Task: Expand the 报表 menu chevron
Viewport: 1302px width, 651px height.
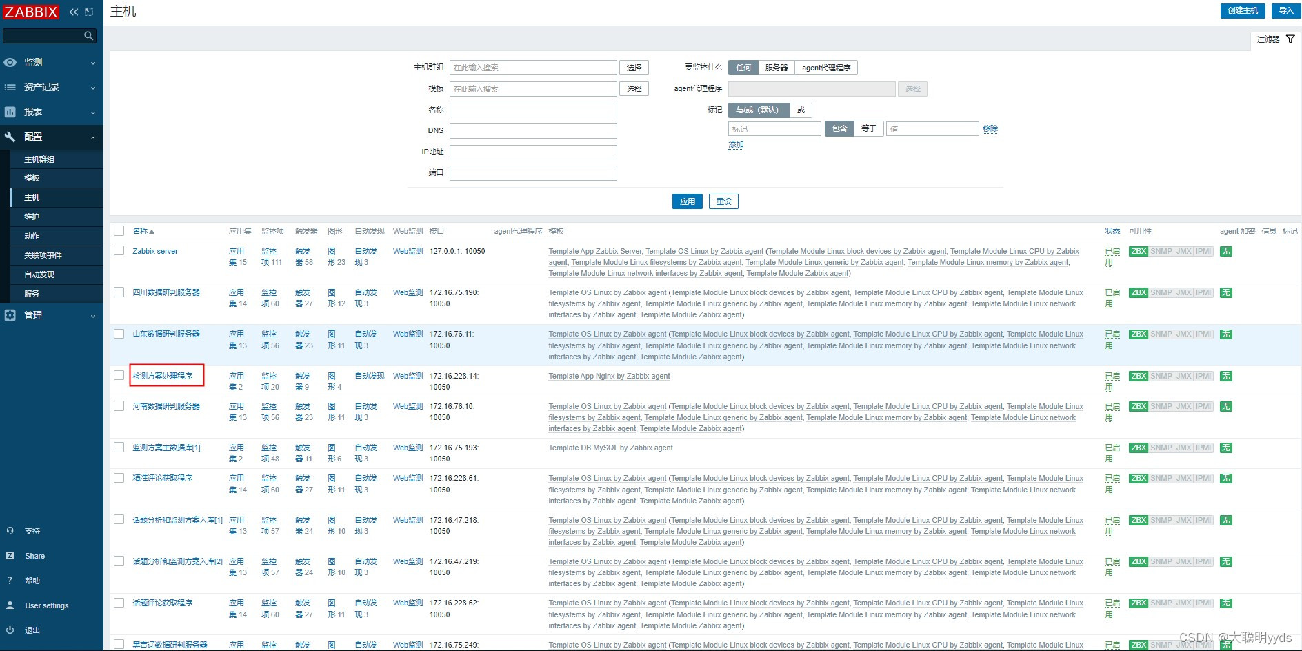Action: pos(93,112)
